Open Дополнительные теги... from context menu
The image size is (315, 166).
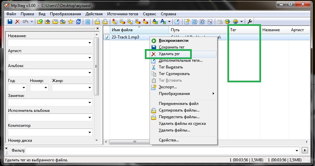(183, 60)
